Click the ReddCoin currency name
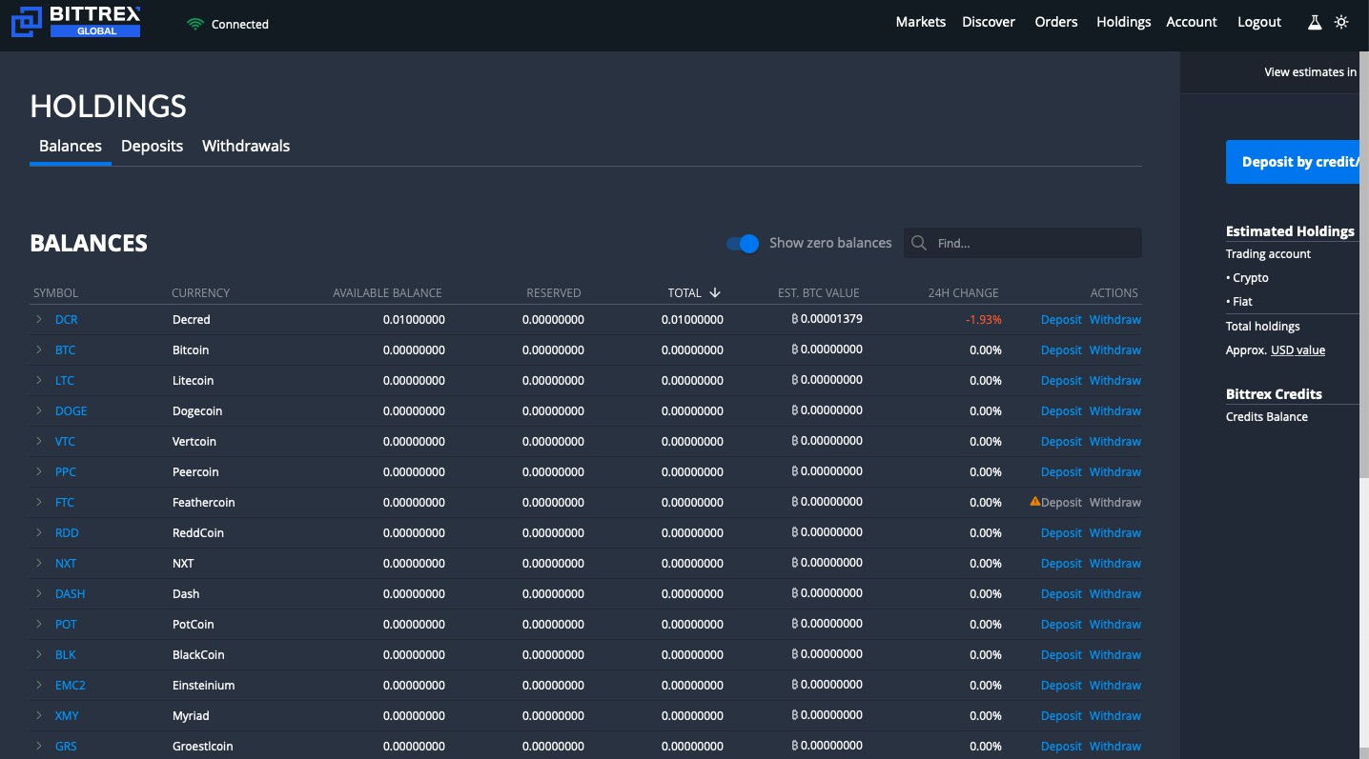The width and height of the screenshot is (1369, 759). click(198, 532)
